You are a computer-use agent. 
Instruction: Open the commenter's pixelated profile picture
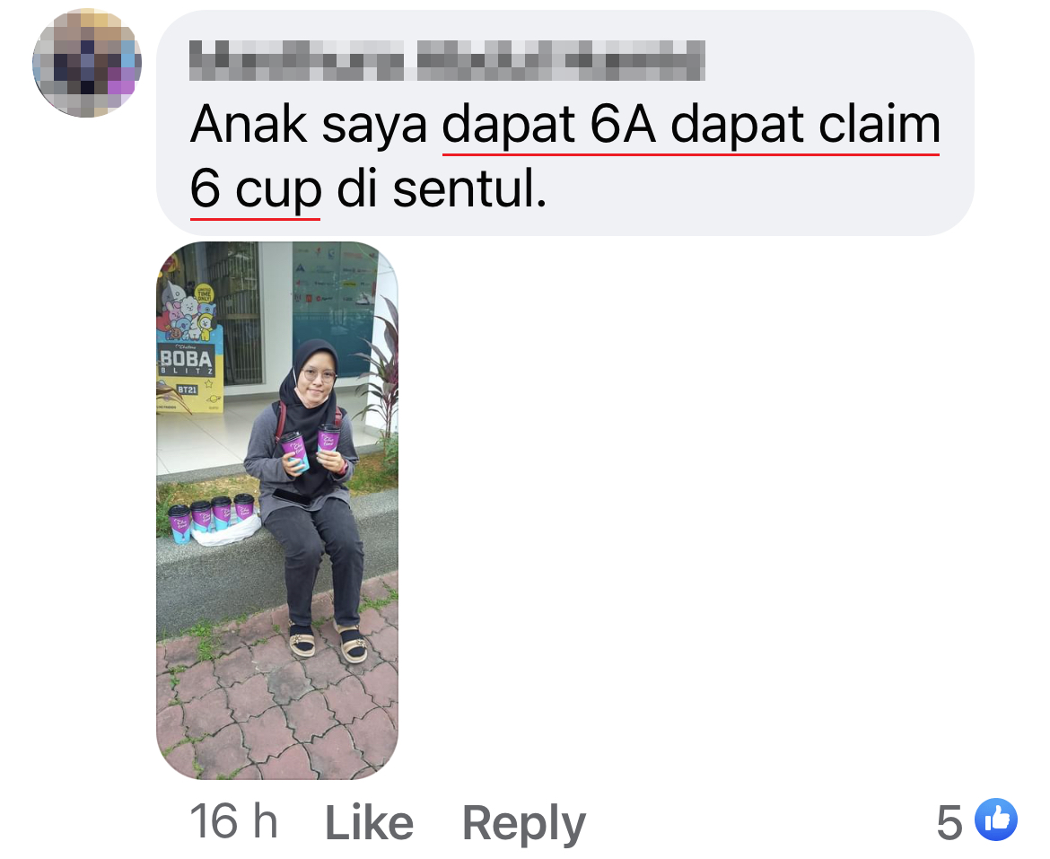(87, 63)
